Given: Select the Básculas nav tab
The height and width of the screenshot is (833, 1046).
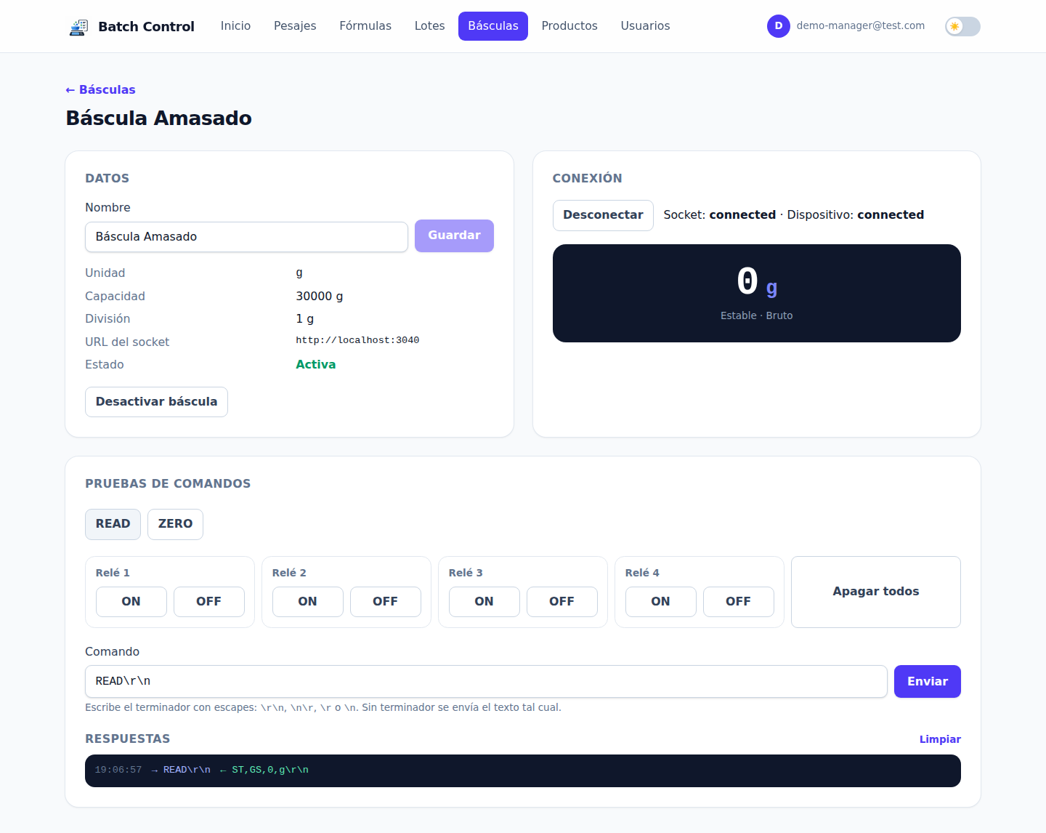Looking at the screenshot, I should pyautogui.click(x=493, y=26).
